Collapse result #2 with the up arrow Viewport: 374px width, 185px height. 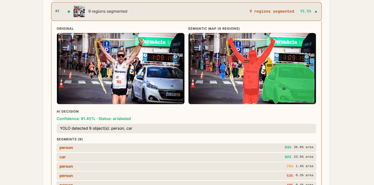316,11
